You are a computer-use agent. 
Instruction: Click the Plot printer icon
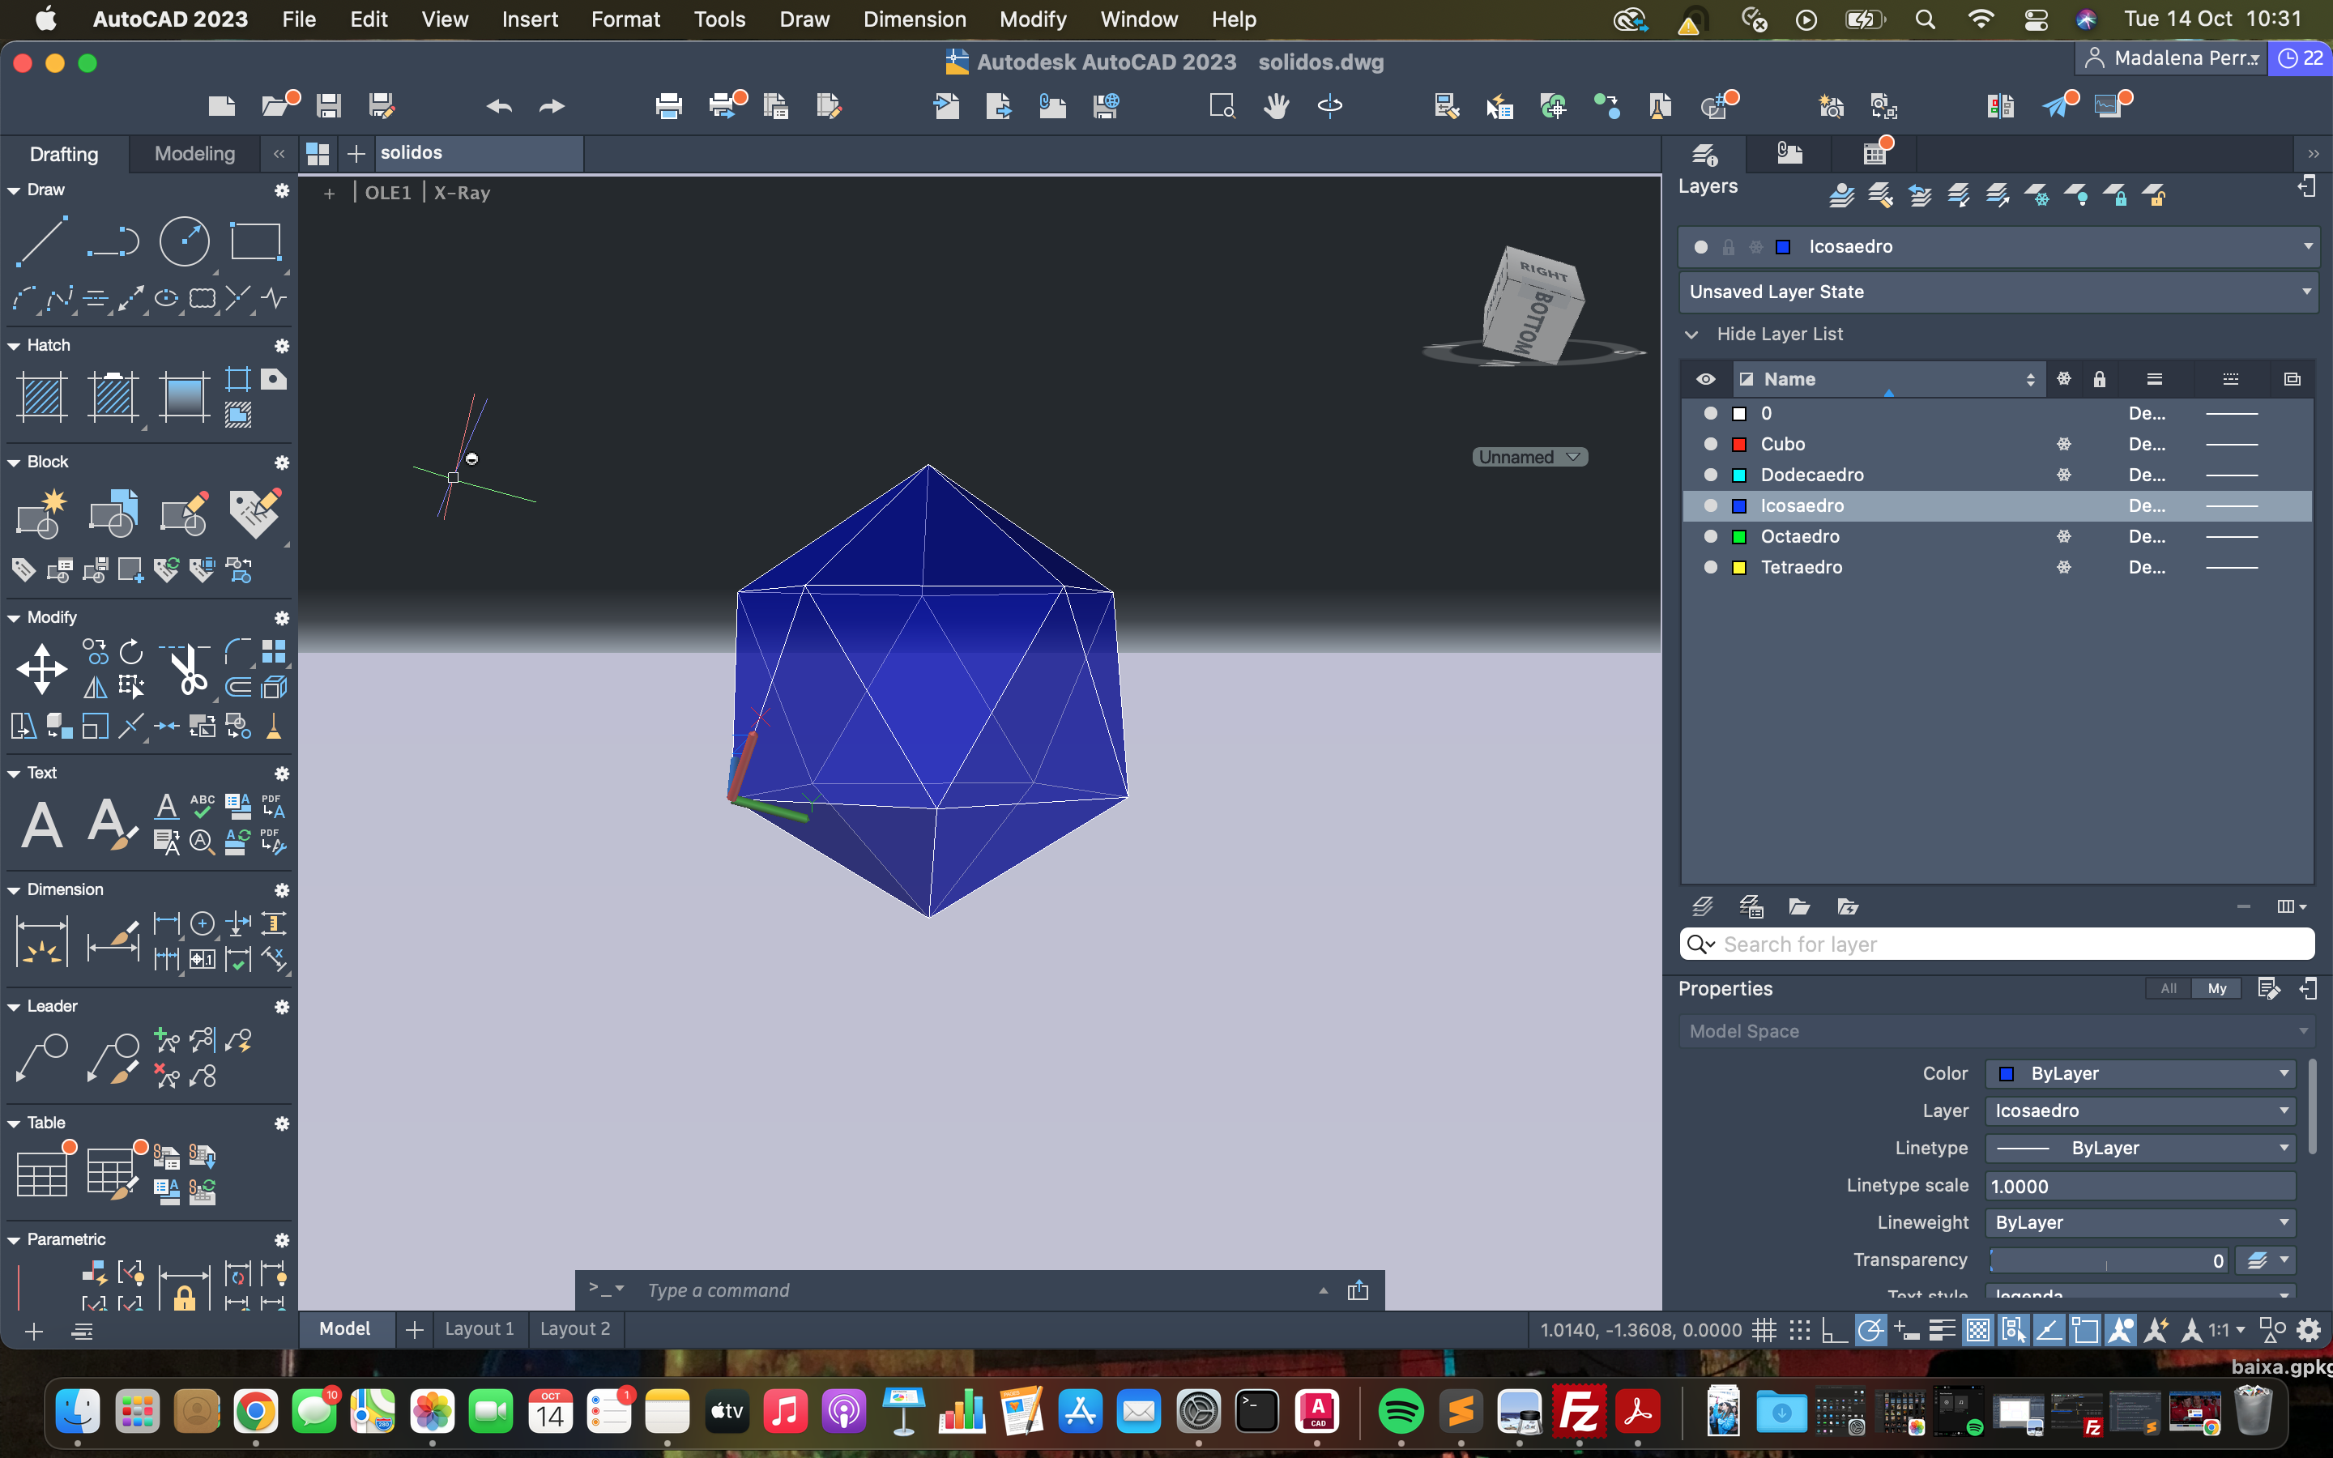click(668, 105)
